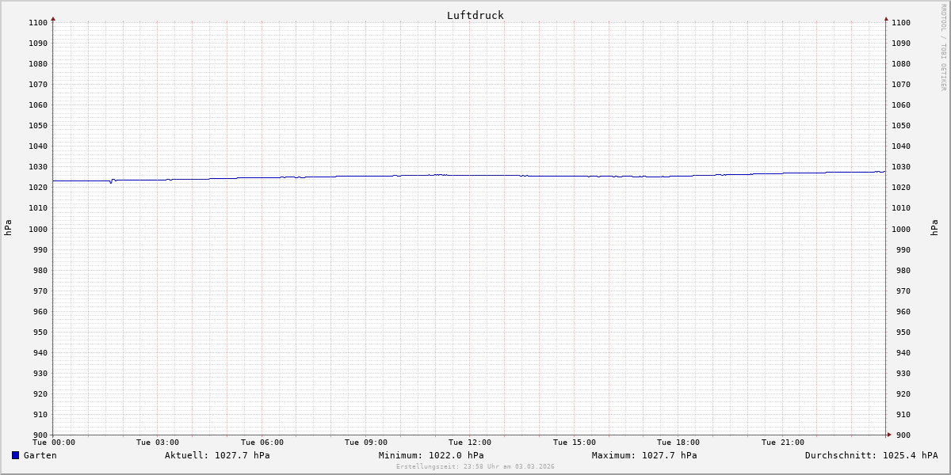Viewport: 951px width, 475px height.
Task: Click the Luftdruck chart title
Action: tap(475, 15)
